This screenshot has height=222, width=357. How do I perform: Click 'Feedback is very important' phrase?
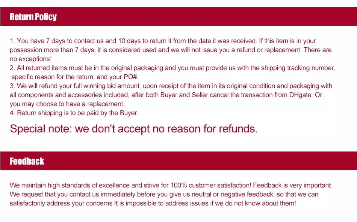coord(292,185)
